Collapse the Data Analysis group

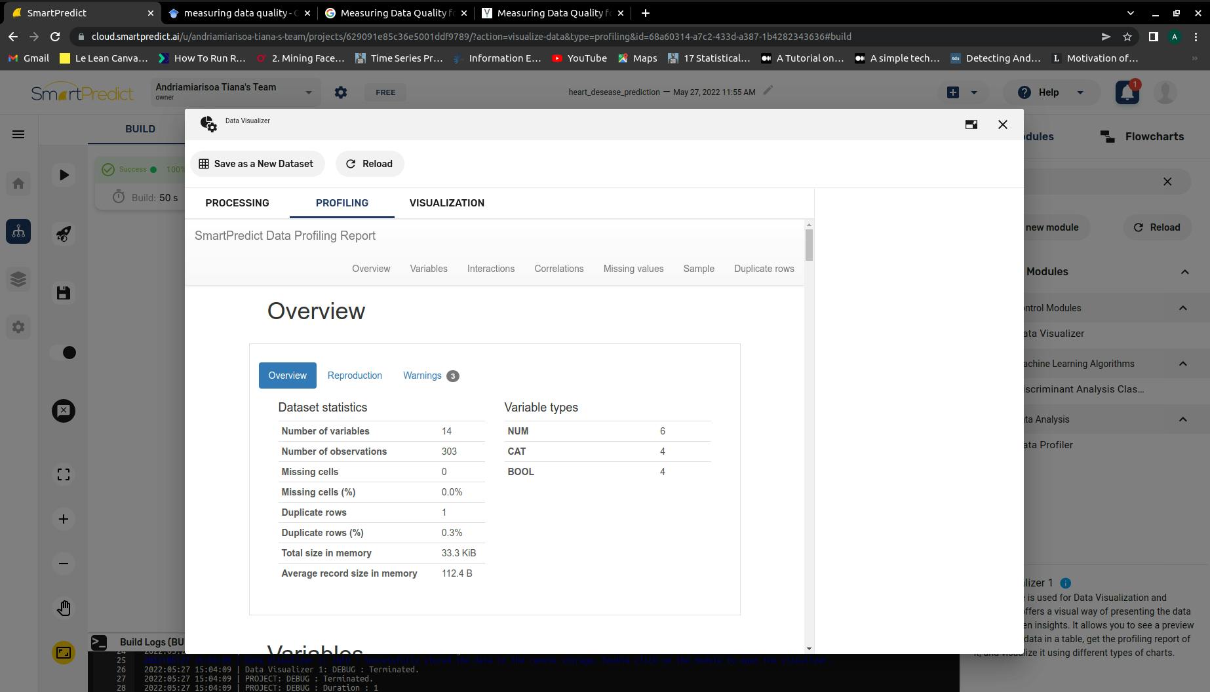1183,419
